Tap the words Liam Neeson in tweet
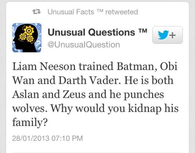This screenshot has height=153, width=195. point(44,66)
